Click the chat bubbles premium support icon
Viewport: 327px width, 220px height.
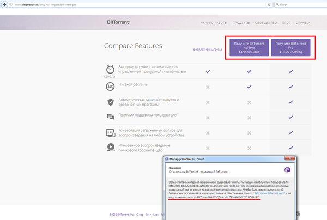click(x=110, y=116)
